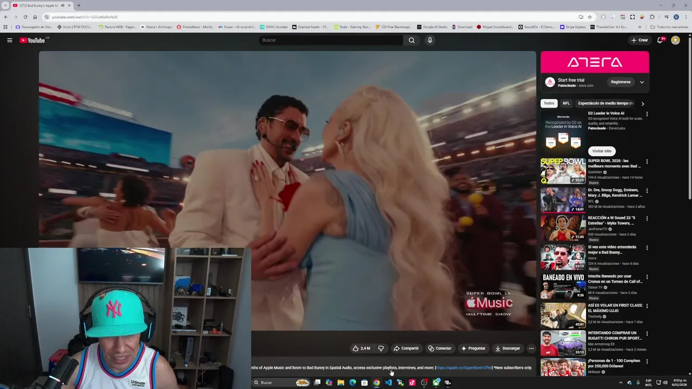
Task: Open options for INTENTANDO COMPRAR UN BUGATTI video
Action: coord(647,334)
